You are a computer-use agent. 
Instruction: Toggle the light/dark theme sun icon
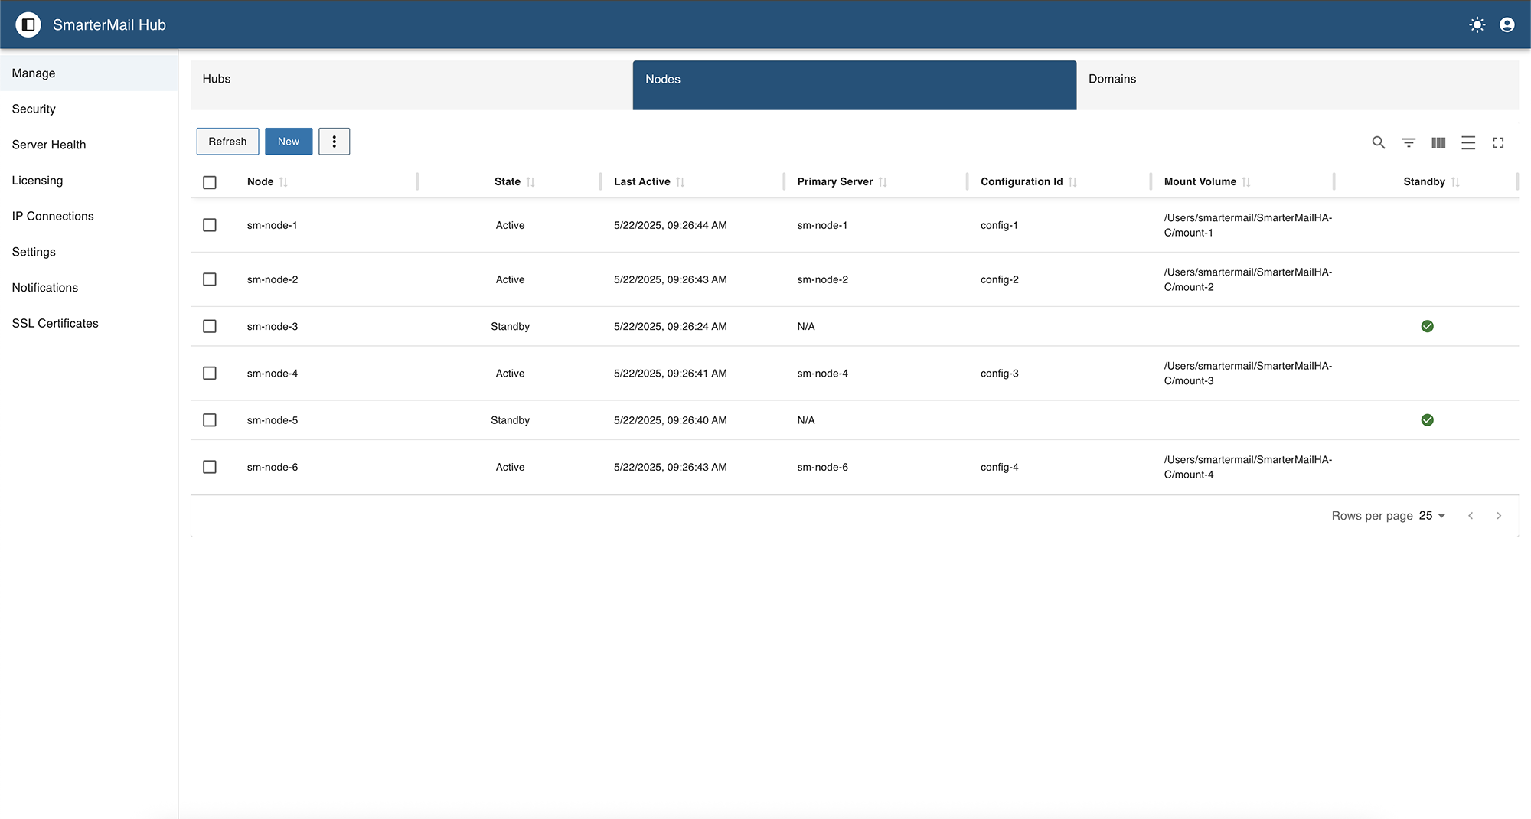point(1477,24)
